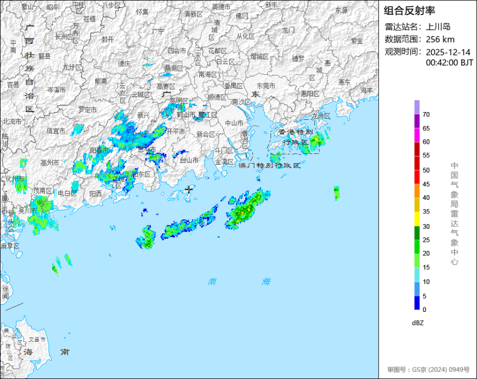The width and height of the screenshot is (477, 379).
Task: Click the 台山市 map label
Action: [x=189, y=160]
